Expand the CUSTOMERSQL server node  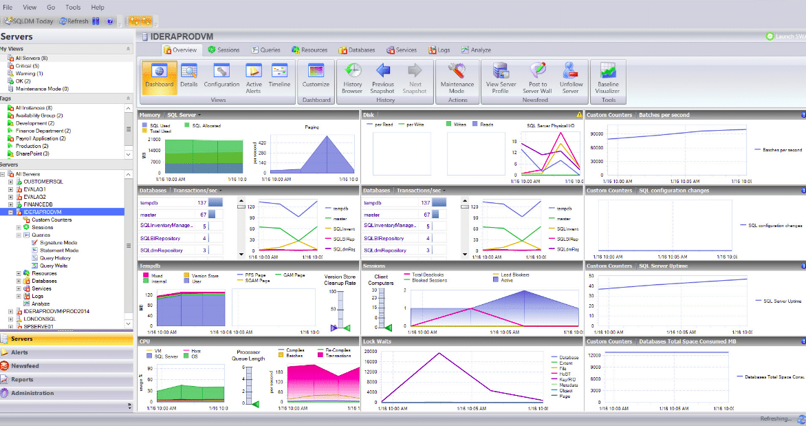click(11, 182)
